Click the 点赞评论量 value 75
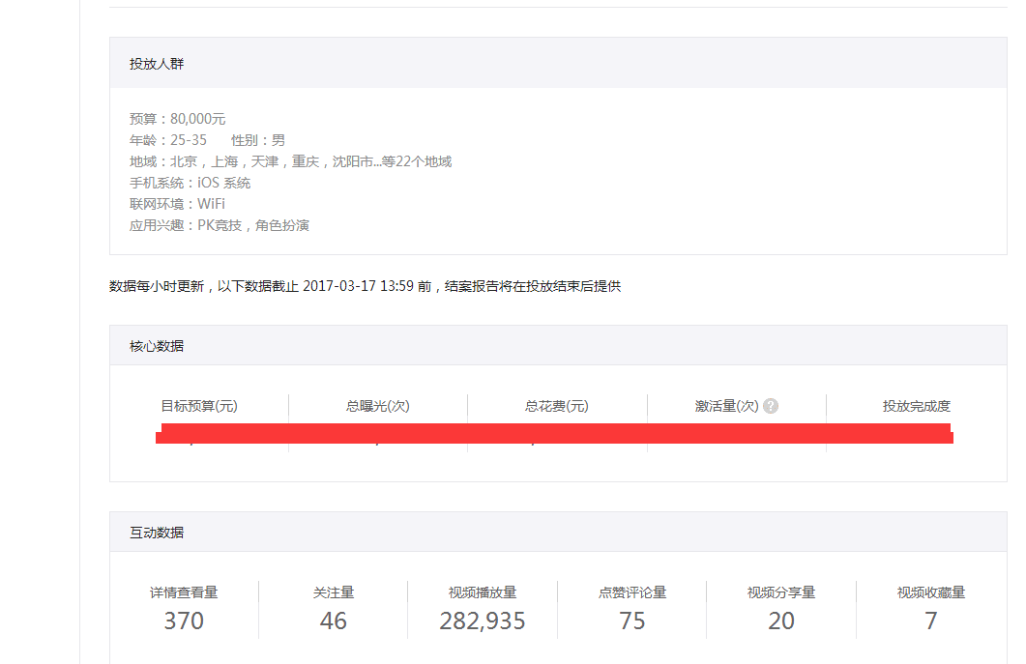This screenshot has height=664, width=1026. (x=632, y=621)
